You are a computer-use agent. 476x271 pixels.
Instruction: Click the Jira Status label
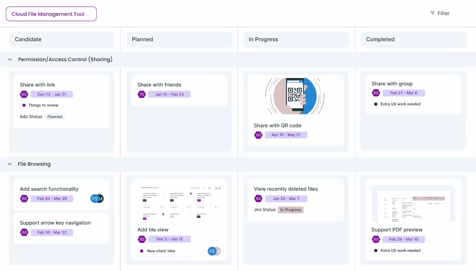coord(265,210)
